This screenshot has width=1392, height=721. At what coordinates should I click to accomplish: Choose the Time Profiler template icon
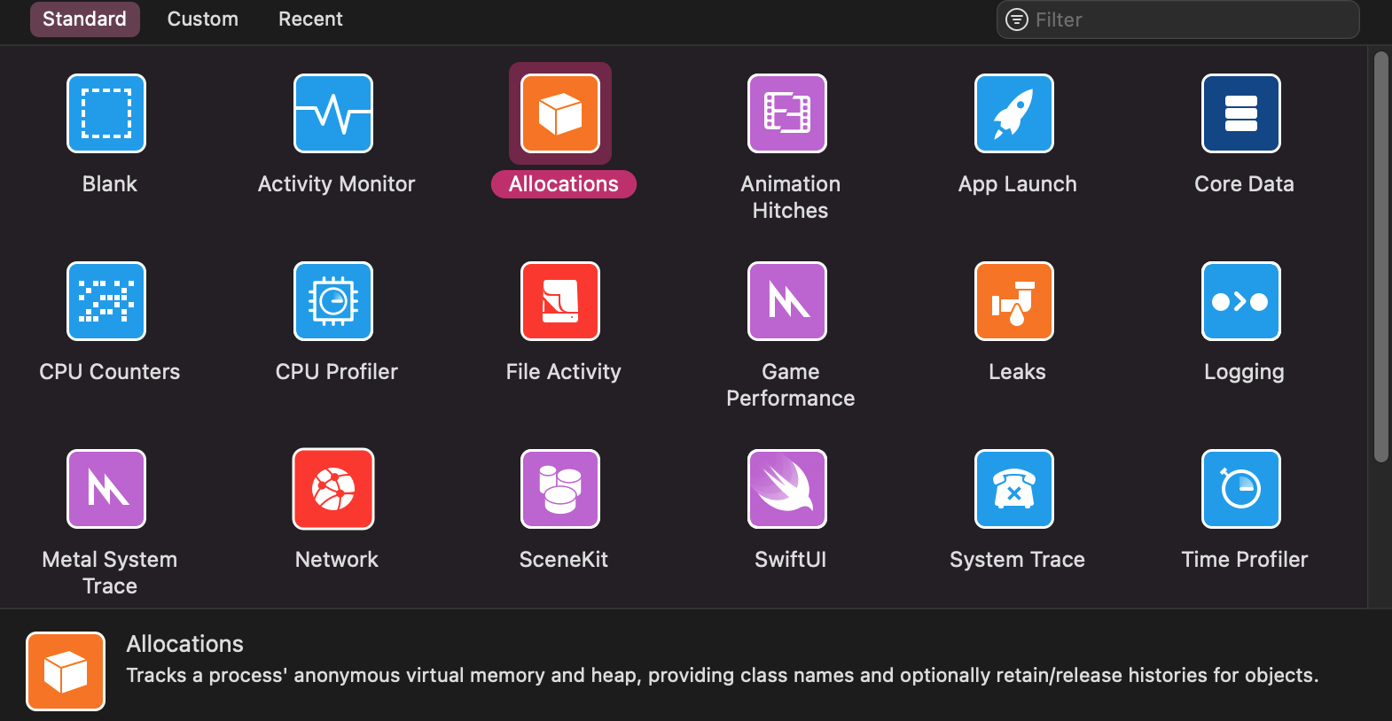click(x=1241, y=489)
